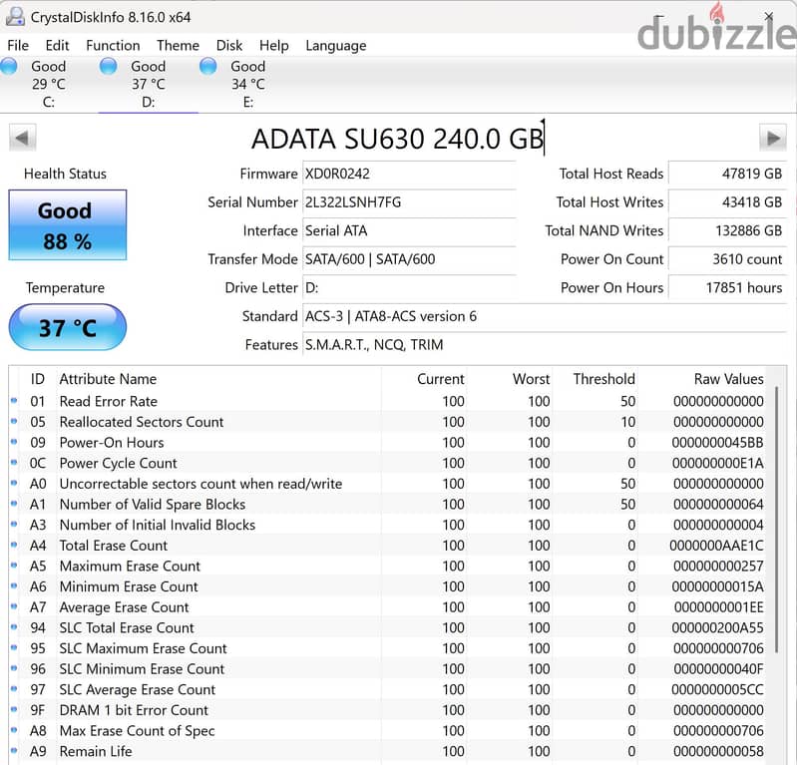This screenshot has height=765, width=797.
Task: Click the status dot for SLC Total Erase Count
Action: click(x=14, y=627)
